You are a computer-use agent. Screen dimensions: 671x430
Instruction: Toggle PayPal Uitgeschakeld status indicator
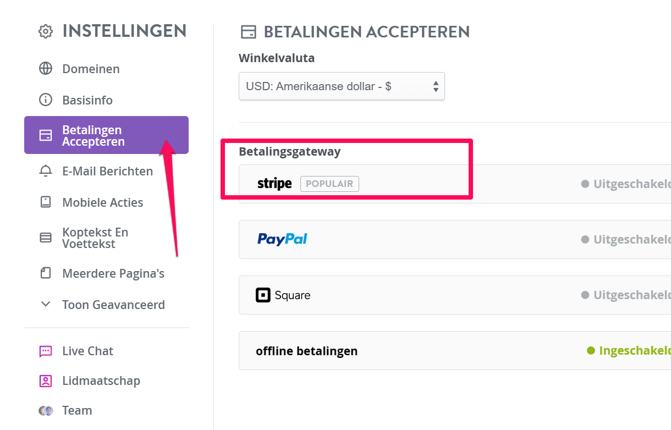[626, 239]
